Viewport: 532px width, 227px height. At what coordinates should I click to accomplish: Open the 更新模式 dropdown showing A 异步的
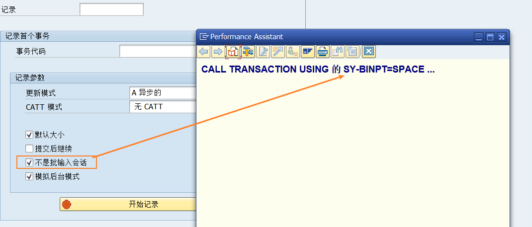163,92
